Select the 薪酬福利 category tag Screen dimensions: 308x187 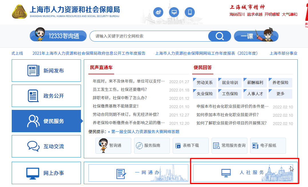point(255,83)
